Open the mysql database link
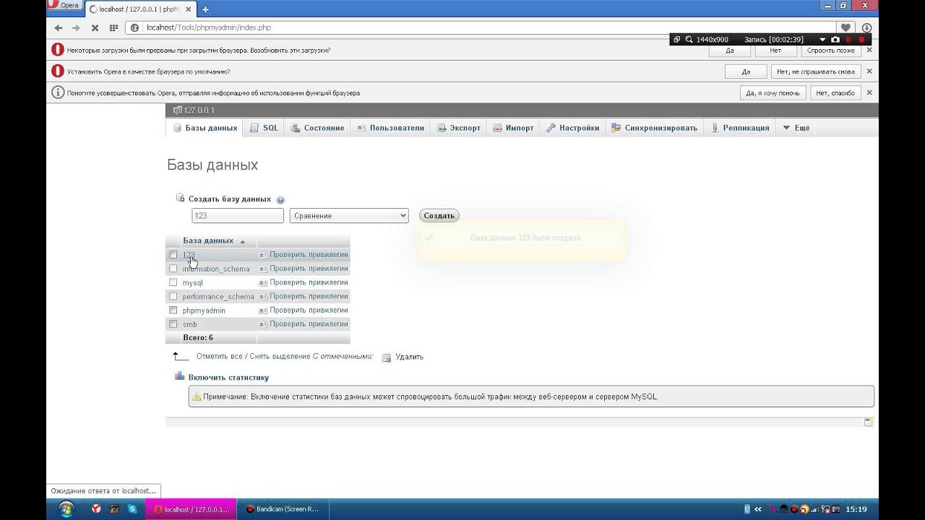Screen dimensions: 925x520 [193, 283]
